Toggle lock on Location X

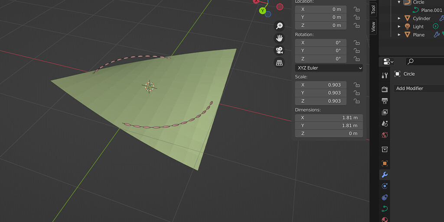(356, 10)
